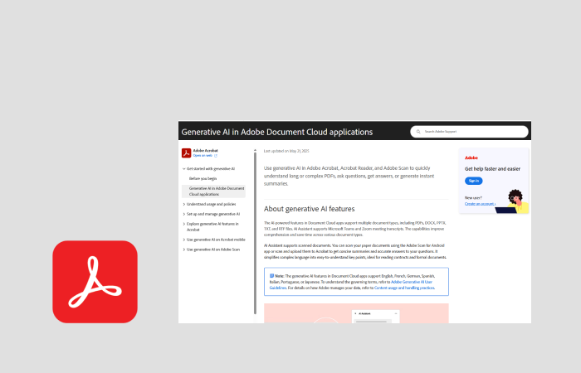The width and height of the screenshot is (581, 373).
Task: Click the About generative AI features heading
Action: pyautogui.click(x=309, y=209)
